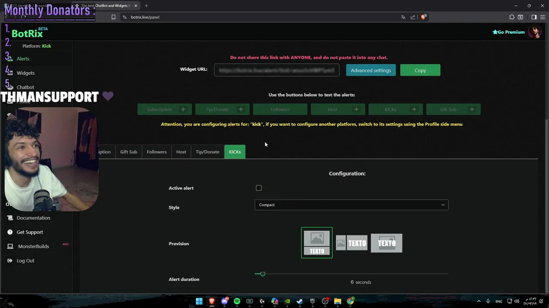Click the Alert duration slider handle
The width and height of the screenshot is (549, 308).
262,274
